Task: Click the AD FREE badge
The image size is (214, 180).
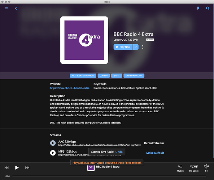Action: [x=150, y=40]
